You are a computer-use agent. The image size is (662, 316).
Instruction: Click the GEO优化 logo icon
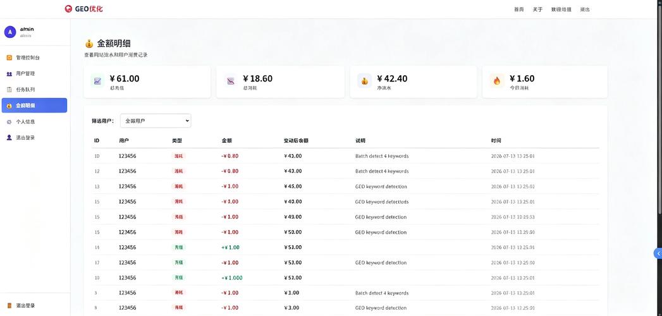[x=68, y=9]
